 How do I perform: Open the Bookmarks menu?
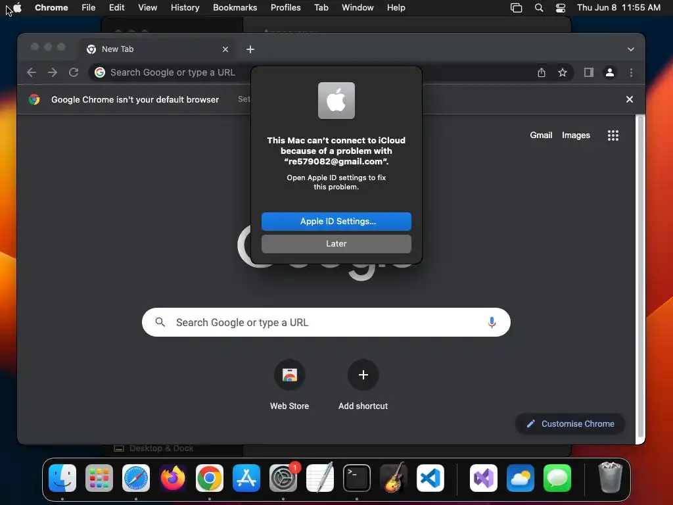point(235,7)
